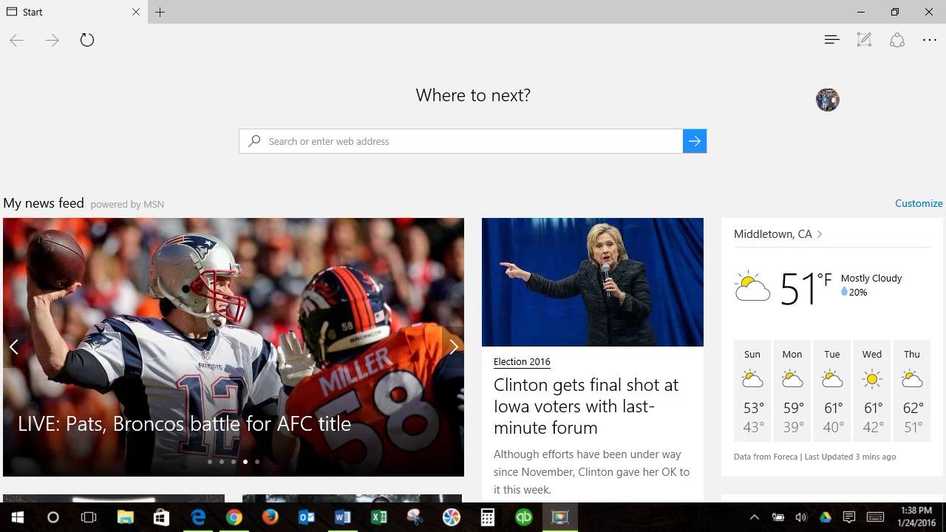
Task: Open Microsoft Word from the taskbar
Action: pos(342,517)
